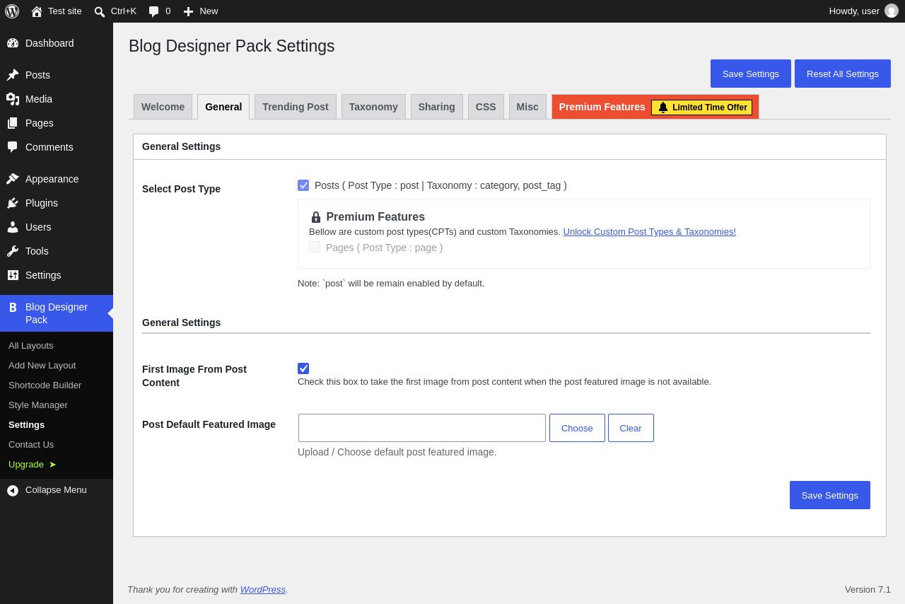Open the comments bubble icon in admin bar
Screen dimensions: 905x604
154,11
